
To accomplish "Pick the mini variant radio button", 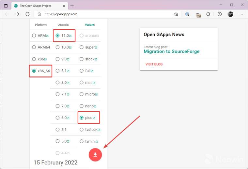I will click(82, 82).
